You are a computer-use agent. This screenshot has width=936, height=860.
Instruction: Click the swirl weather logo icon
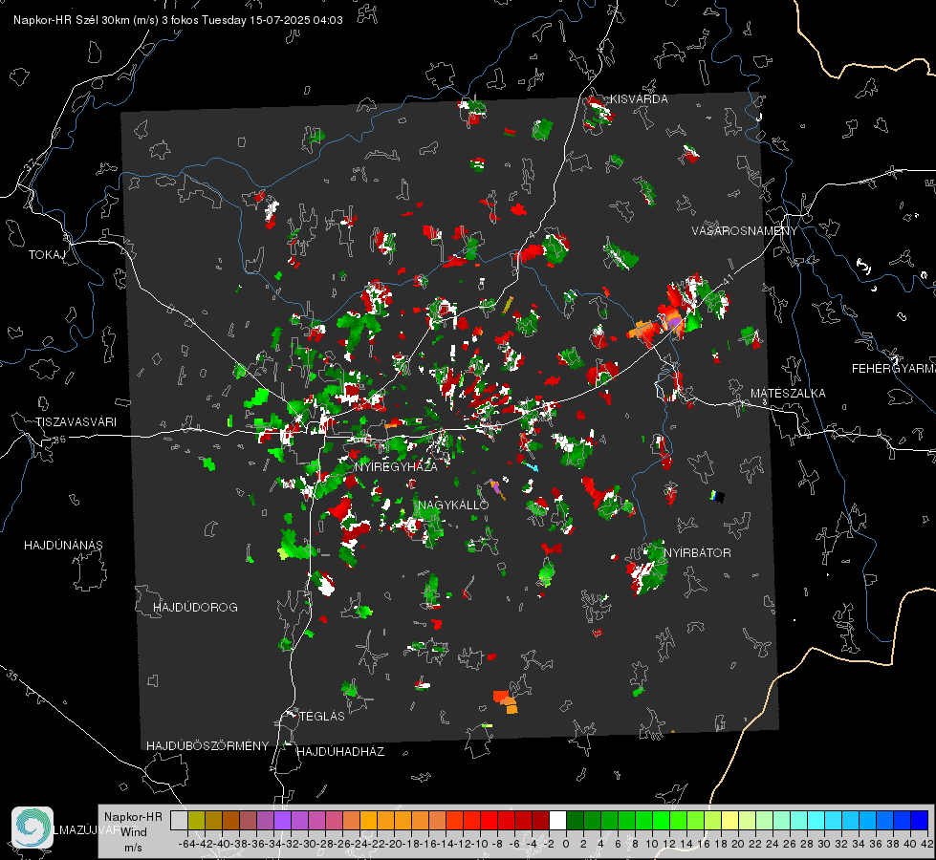tap(33, 827)
